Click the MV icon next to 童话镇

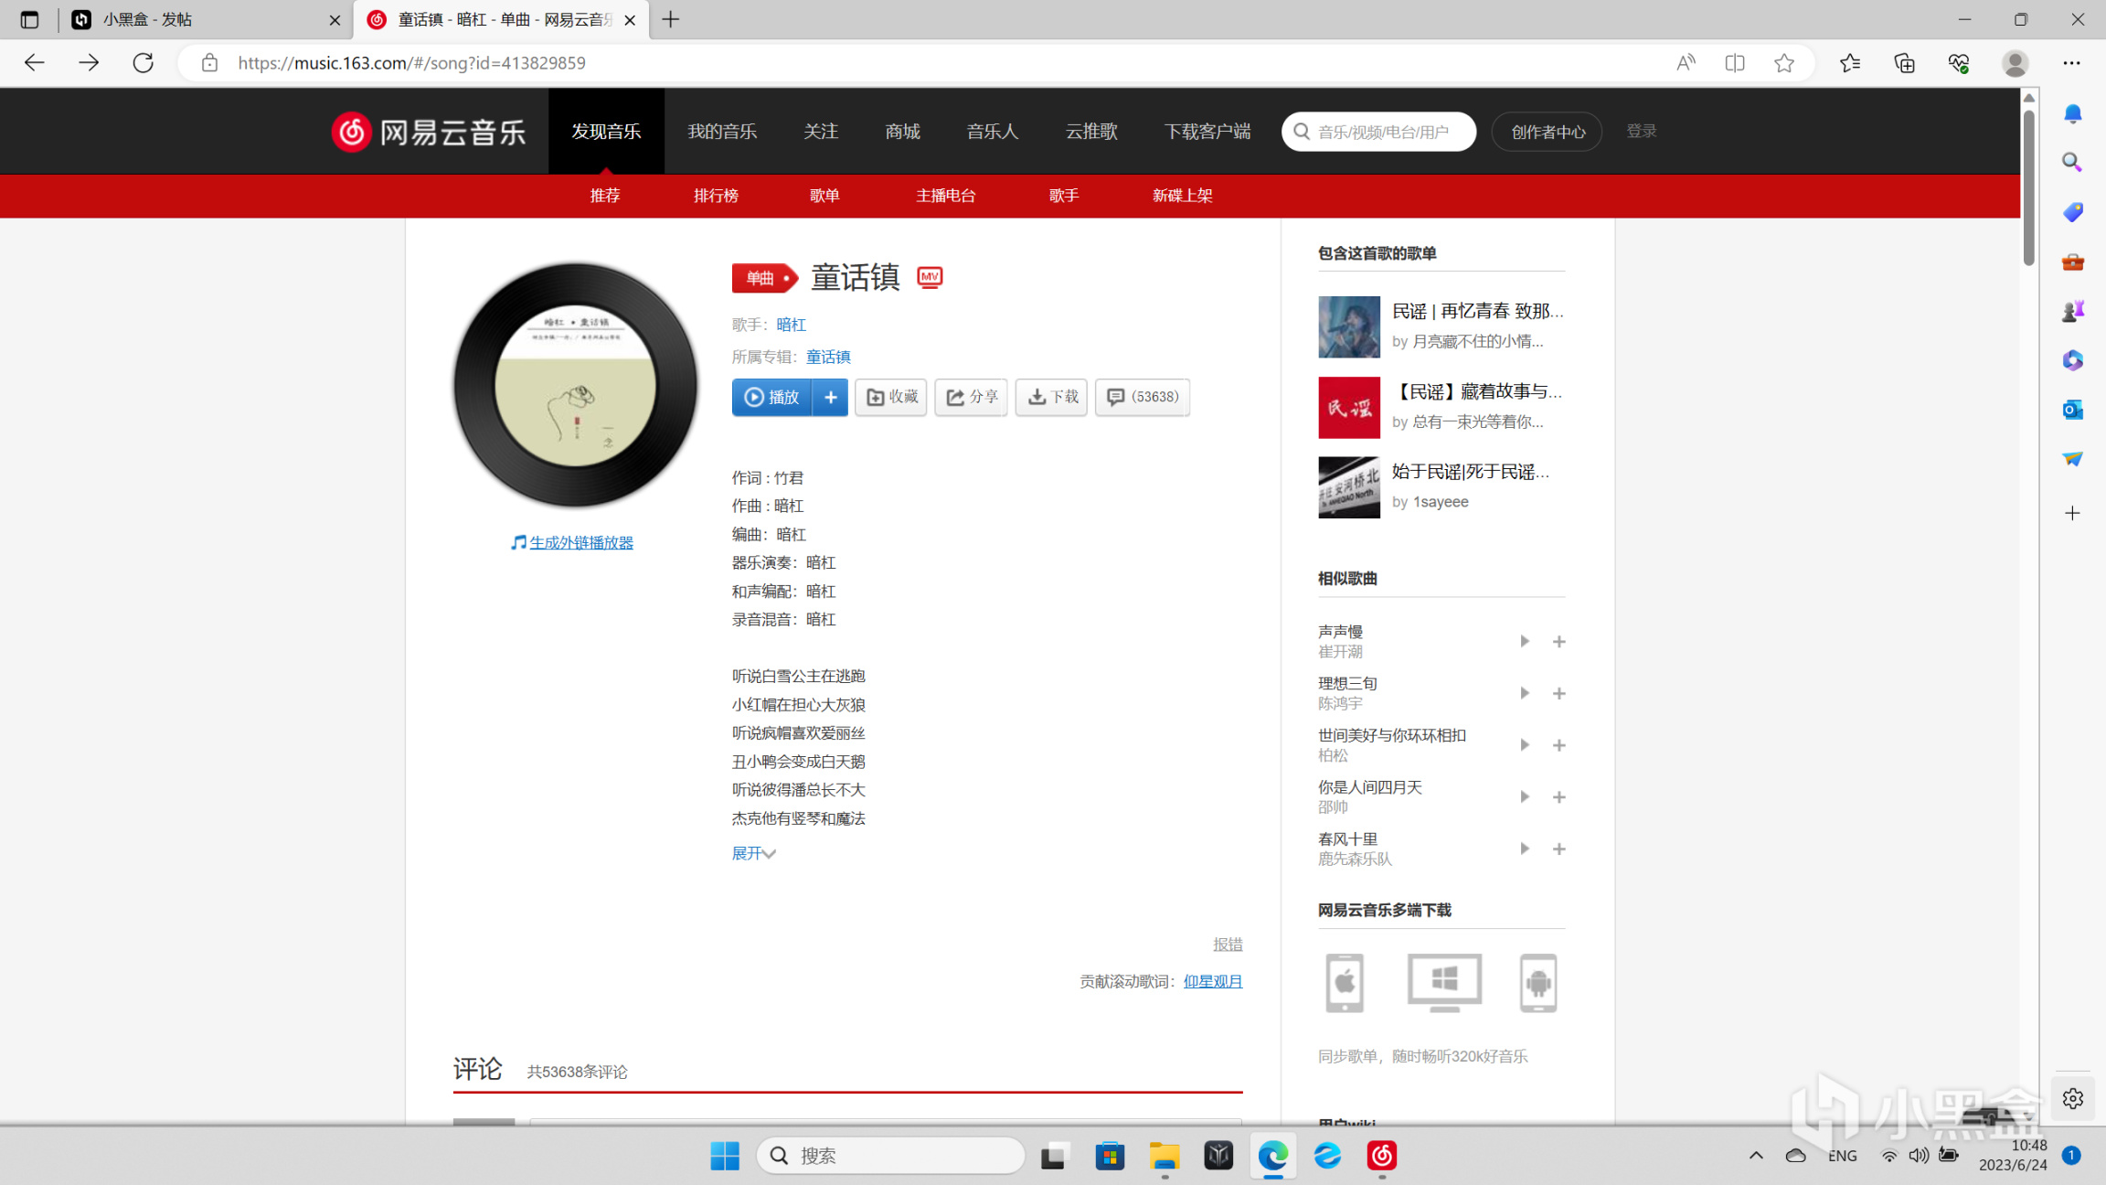click(930, 277)
